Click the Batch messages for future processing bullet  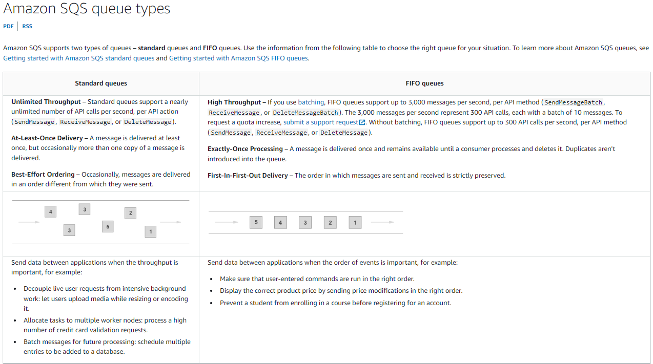point(107,347)
